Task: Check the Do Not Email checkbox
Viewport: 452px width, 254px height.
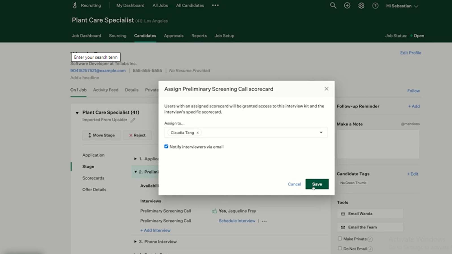Action: click(340, 248)
